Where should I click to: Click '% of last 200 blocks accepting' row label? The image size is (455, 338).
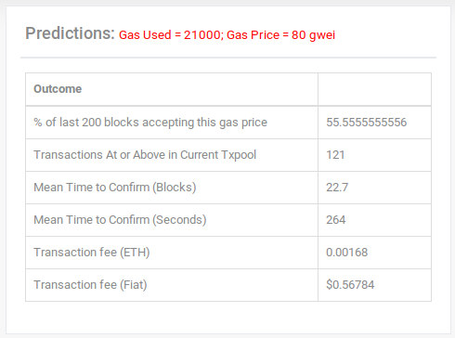pos(150,123)
